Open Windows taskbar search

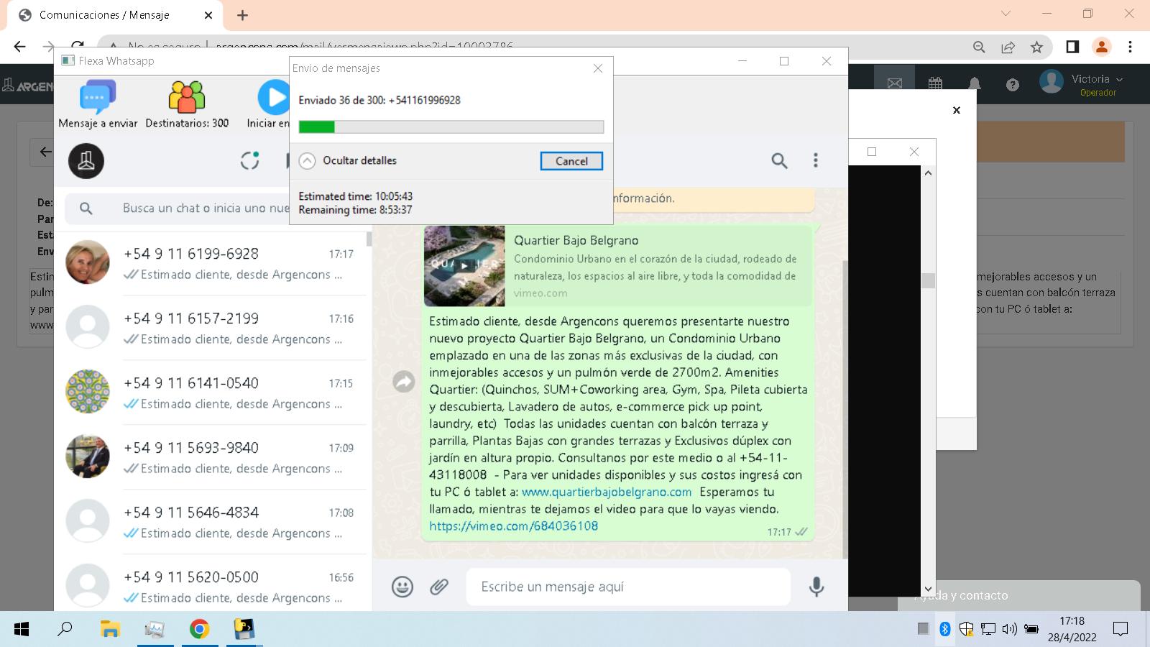pyautogui.click(x=65, y=629)
